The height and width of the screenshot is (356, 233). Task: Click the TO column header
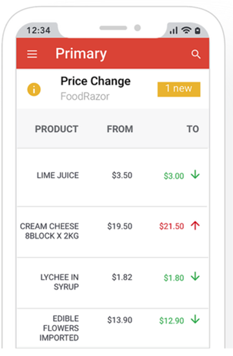(193, 129)
